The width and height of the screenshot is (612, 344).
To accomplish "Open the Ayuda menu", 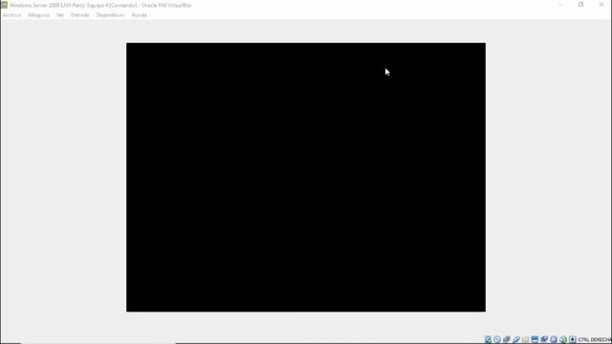I will (x=140, y=15).
